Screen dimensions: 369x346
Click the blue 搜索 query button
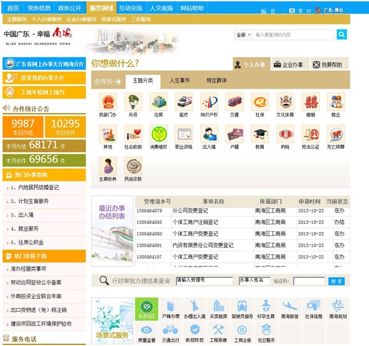tap(336, 281)
